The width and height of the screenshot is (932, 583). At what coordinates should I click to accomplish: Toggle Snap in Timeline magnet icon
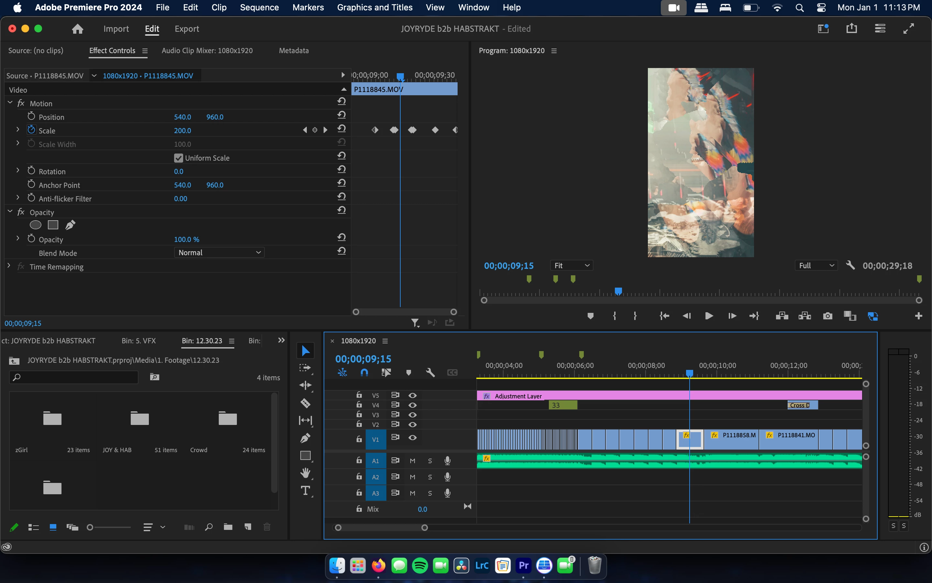coord(364,372)
